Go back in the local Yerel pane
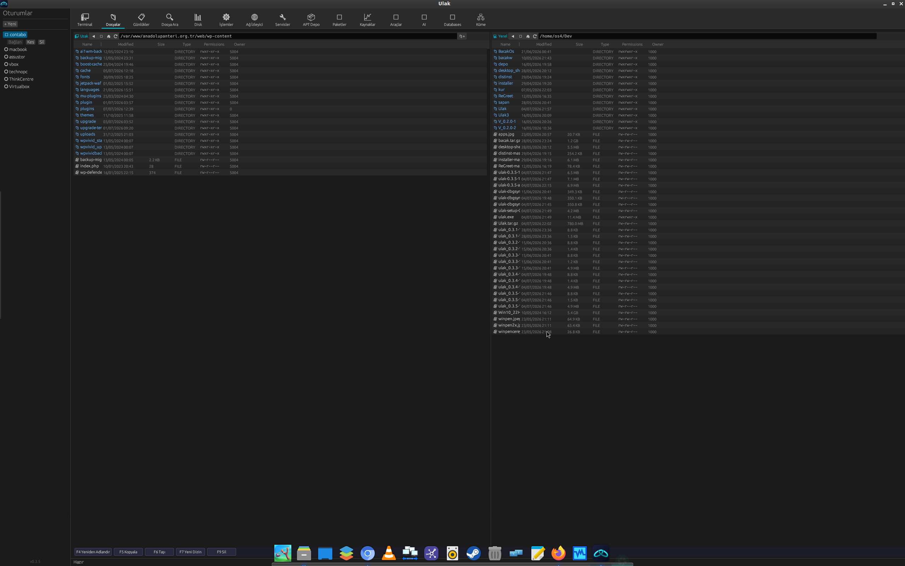This screenshot has width=905, height=566. (513, 36)
